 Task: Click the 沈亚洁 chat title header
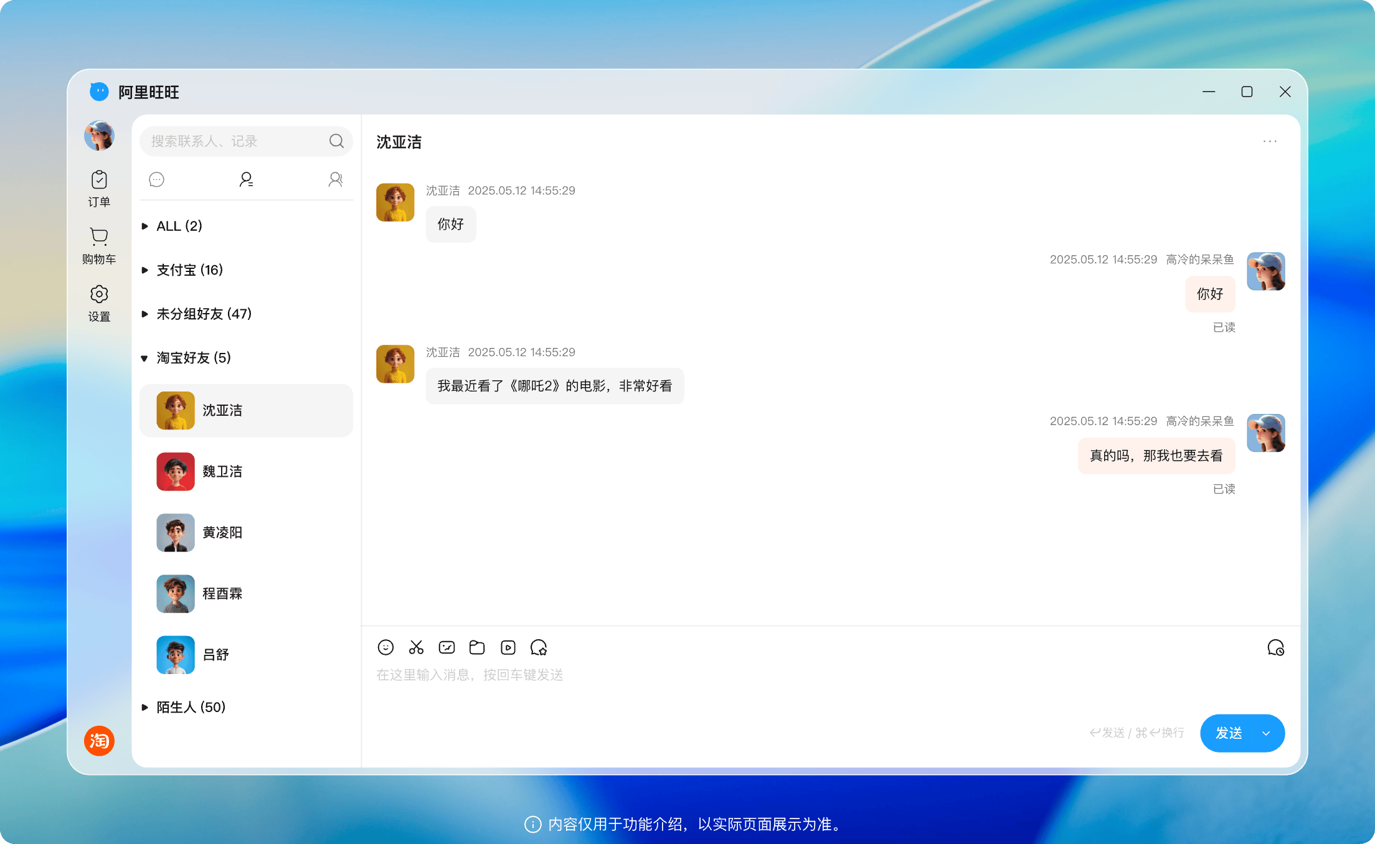point(399,142)
